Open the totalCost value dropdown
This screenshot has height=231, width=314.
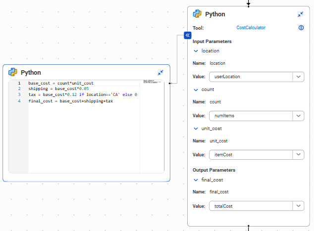pos(298,206)
